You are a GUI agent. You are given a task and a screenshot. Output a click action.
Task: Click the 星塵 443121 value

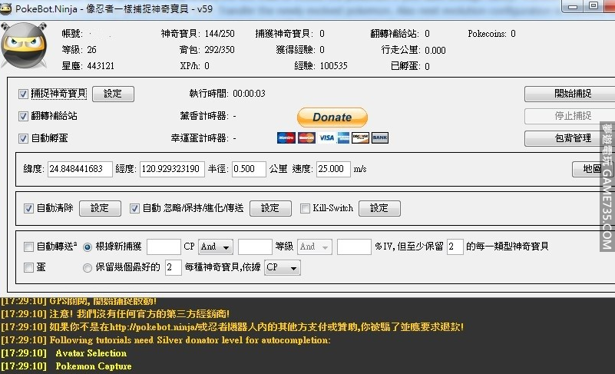pyautogui.click(x=101, y=66)
